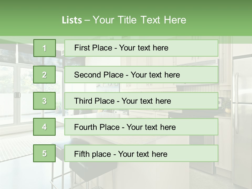Select the "Fourth Place" text box
Screen dimensions: 252x189
pyautogui.click(x=141, y=127)
